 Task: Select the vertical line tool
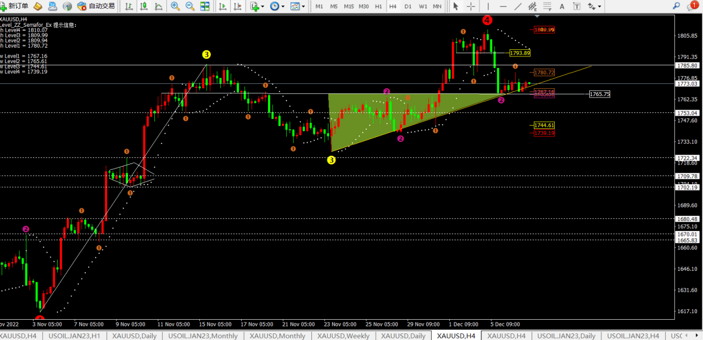pos(488,7)
